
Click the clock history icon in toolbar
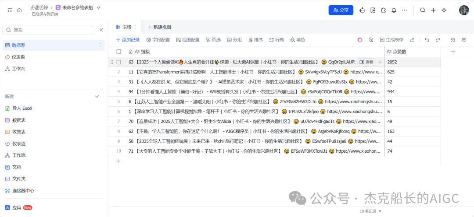coord(371,40)
